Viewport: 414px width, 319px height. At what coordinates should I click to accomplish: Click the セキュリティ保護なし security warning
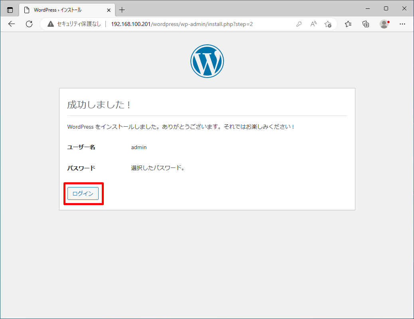click(74, 24)
